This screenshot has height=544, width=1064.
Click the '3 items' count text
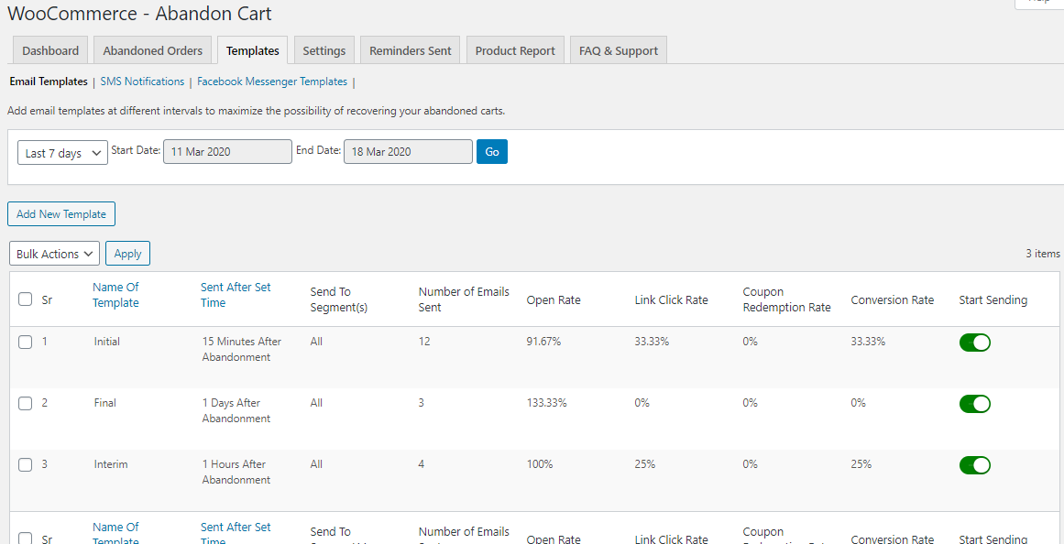[x=1043, y=254]
